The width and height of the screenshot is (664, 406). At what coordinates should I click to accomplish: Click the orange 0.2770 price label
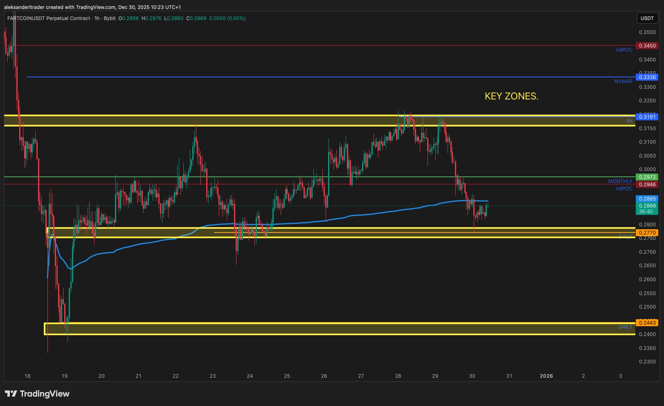click(x=647, y=233)
